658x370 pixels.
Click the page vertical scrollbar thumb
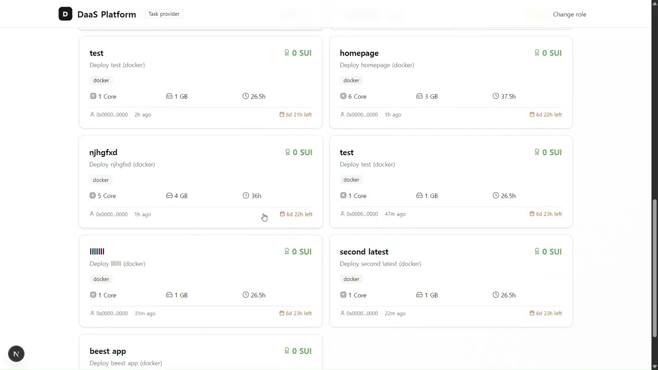[654, 267]
